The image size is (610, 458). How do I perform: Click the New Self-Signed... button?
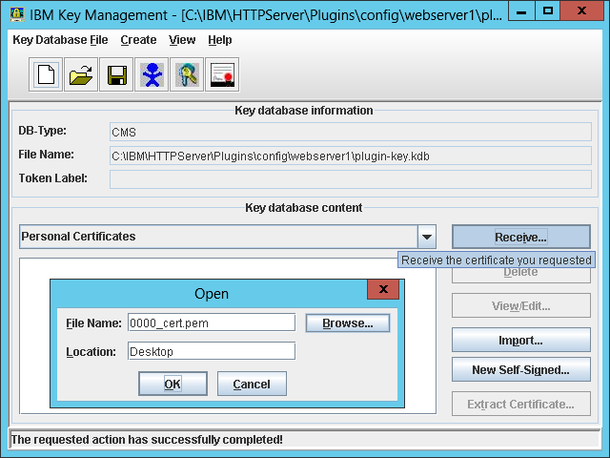[x=521, y=369]
